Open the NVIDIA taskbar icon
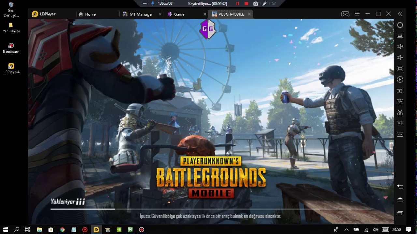This screenshot has height=234, width=417. pos(119,230)
